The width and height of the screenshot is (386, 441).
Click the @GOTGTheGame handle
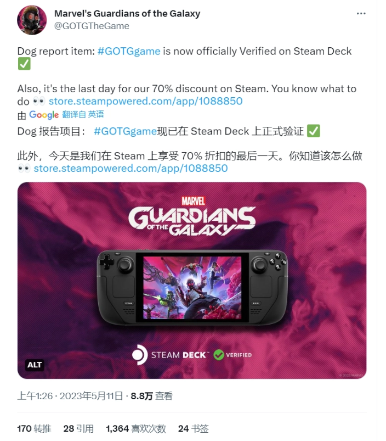point(92,26)
